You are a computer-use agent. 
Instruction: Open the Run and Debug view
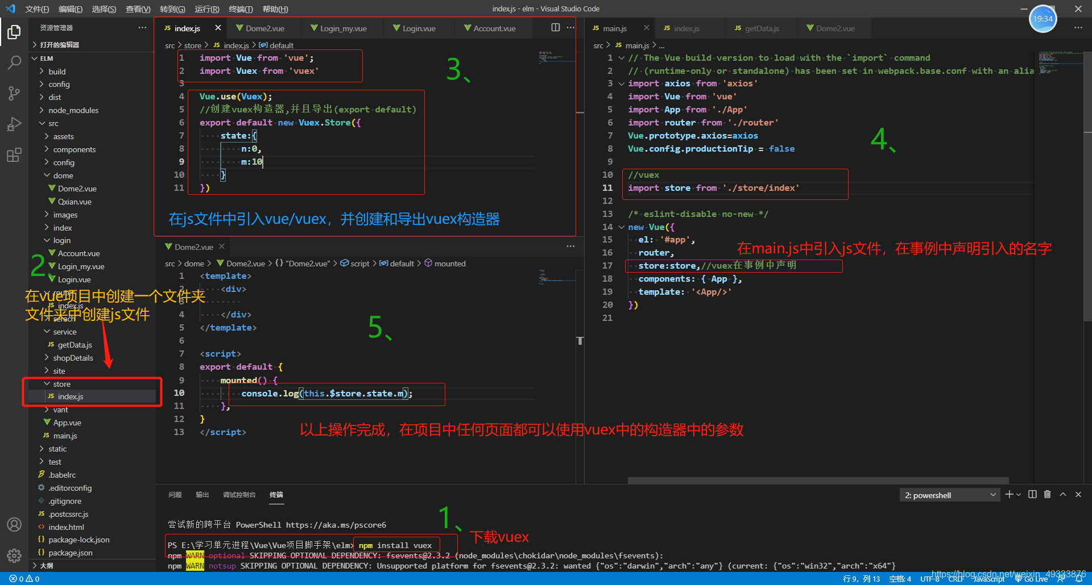click(14, 124)
